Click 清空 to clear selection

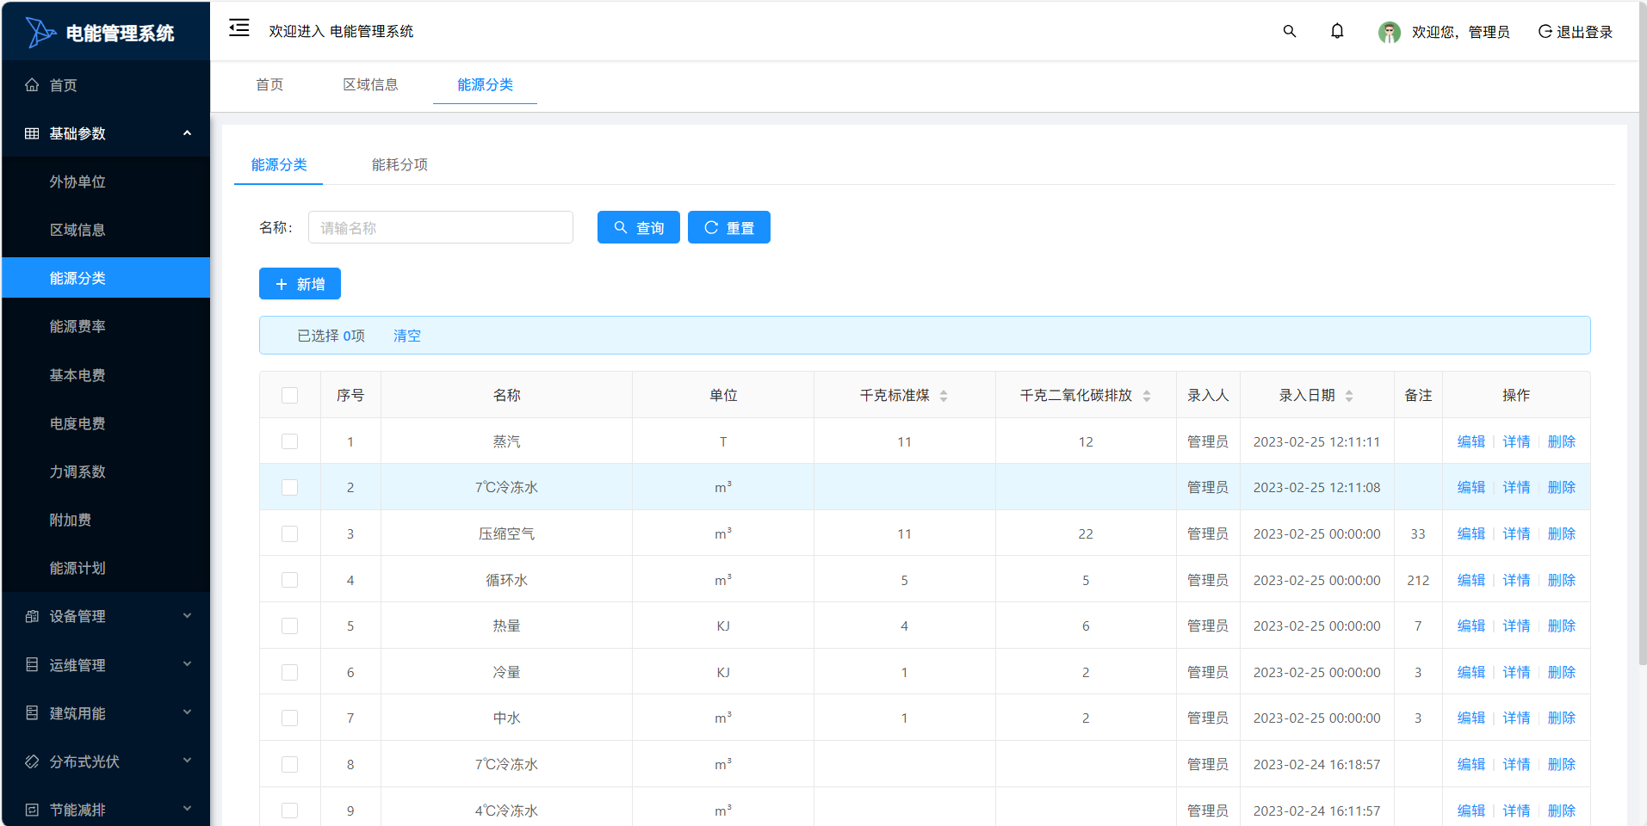point(407,336)
